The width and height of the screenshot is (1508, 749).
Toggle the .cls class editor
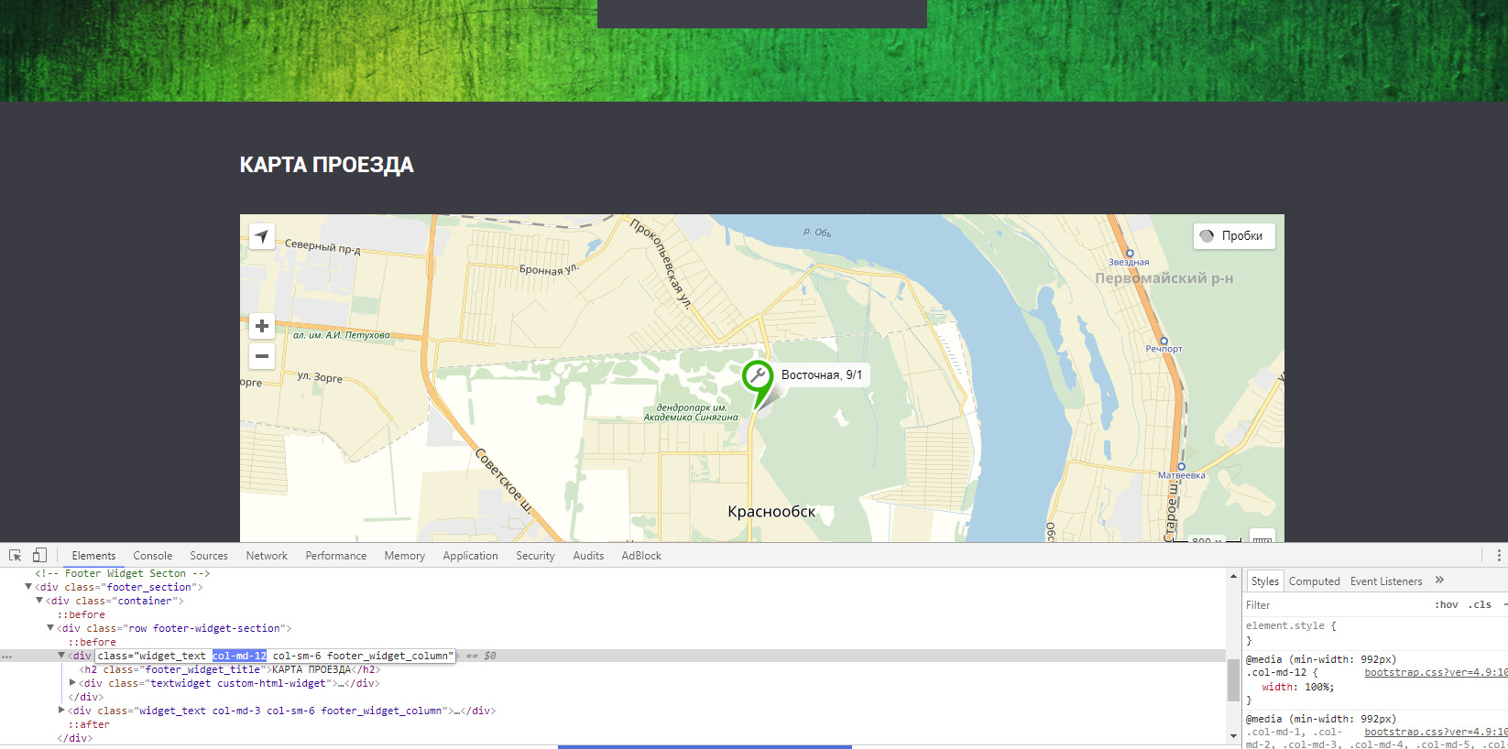tap(1480, 605)
